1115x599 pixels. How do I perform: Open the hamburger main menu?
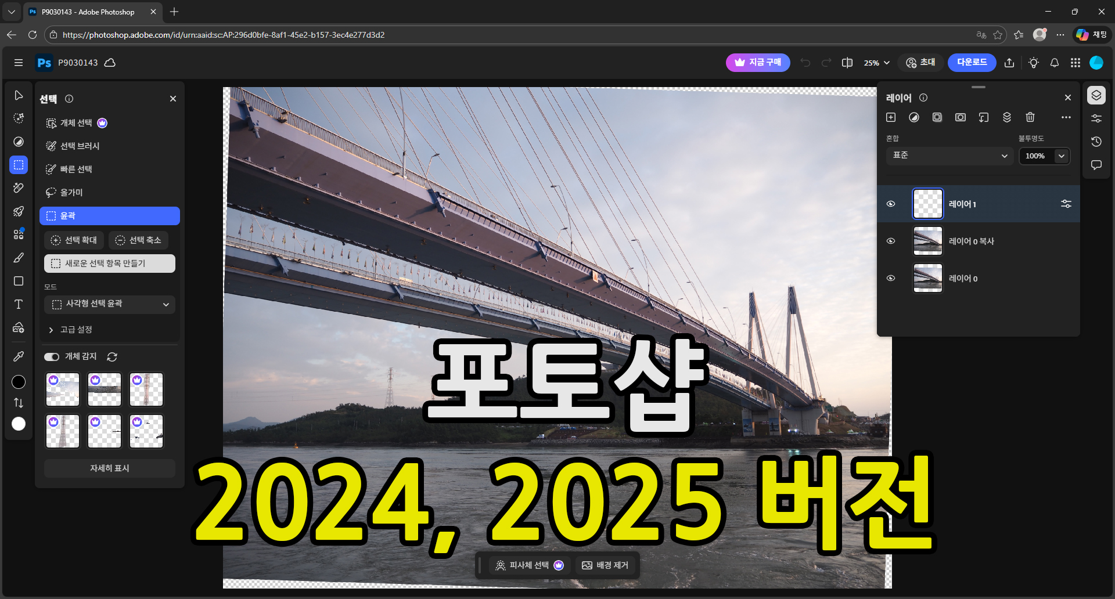point(19,63)
